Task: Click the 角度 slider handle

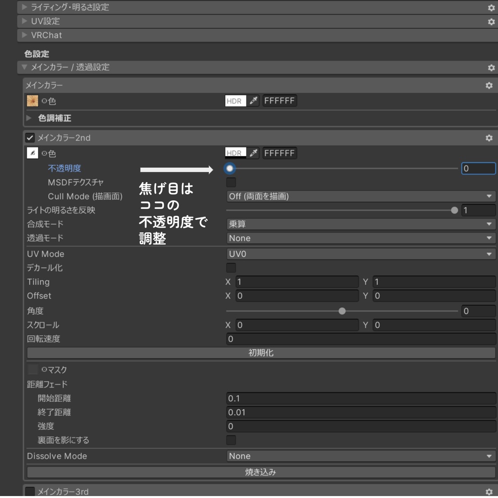Action: point(342,311)
